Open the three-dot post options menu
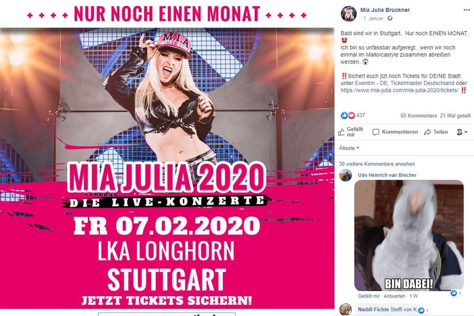Image resolution: width=474 pixels, height=316 pixels. (x=467, y=10)
